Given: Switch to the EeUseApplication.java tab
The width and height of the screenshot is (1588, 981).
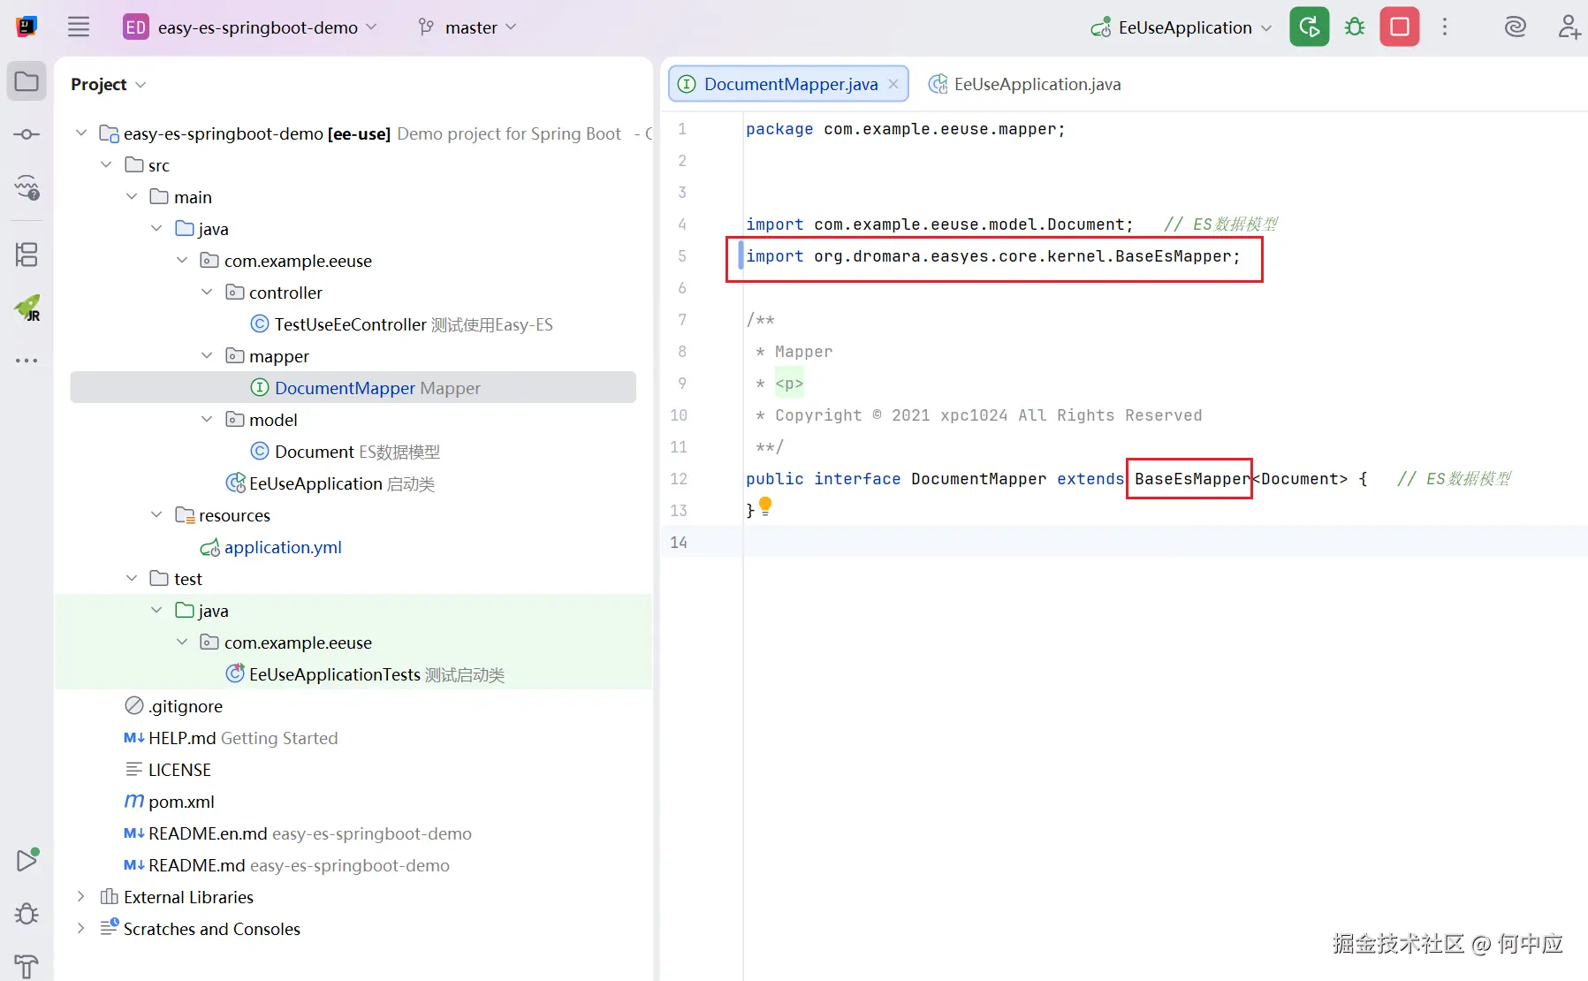Looking at the screenshot, I should click(x=1025, y=84).
